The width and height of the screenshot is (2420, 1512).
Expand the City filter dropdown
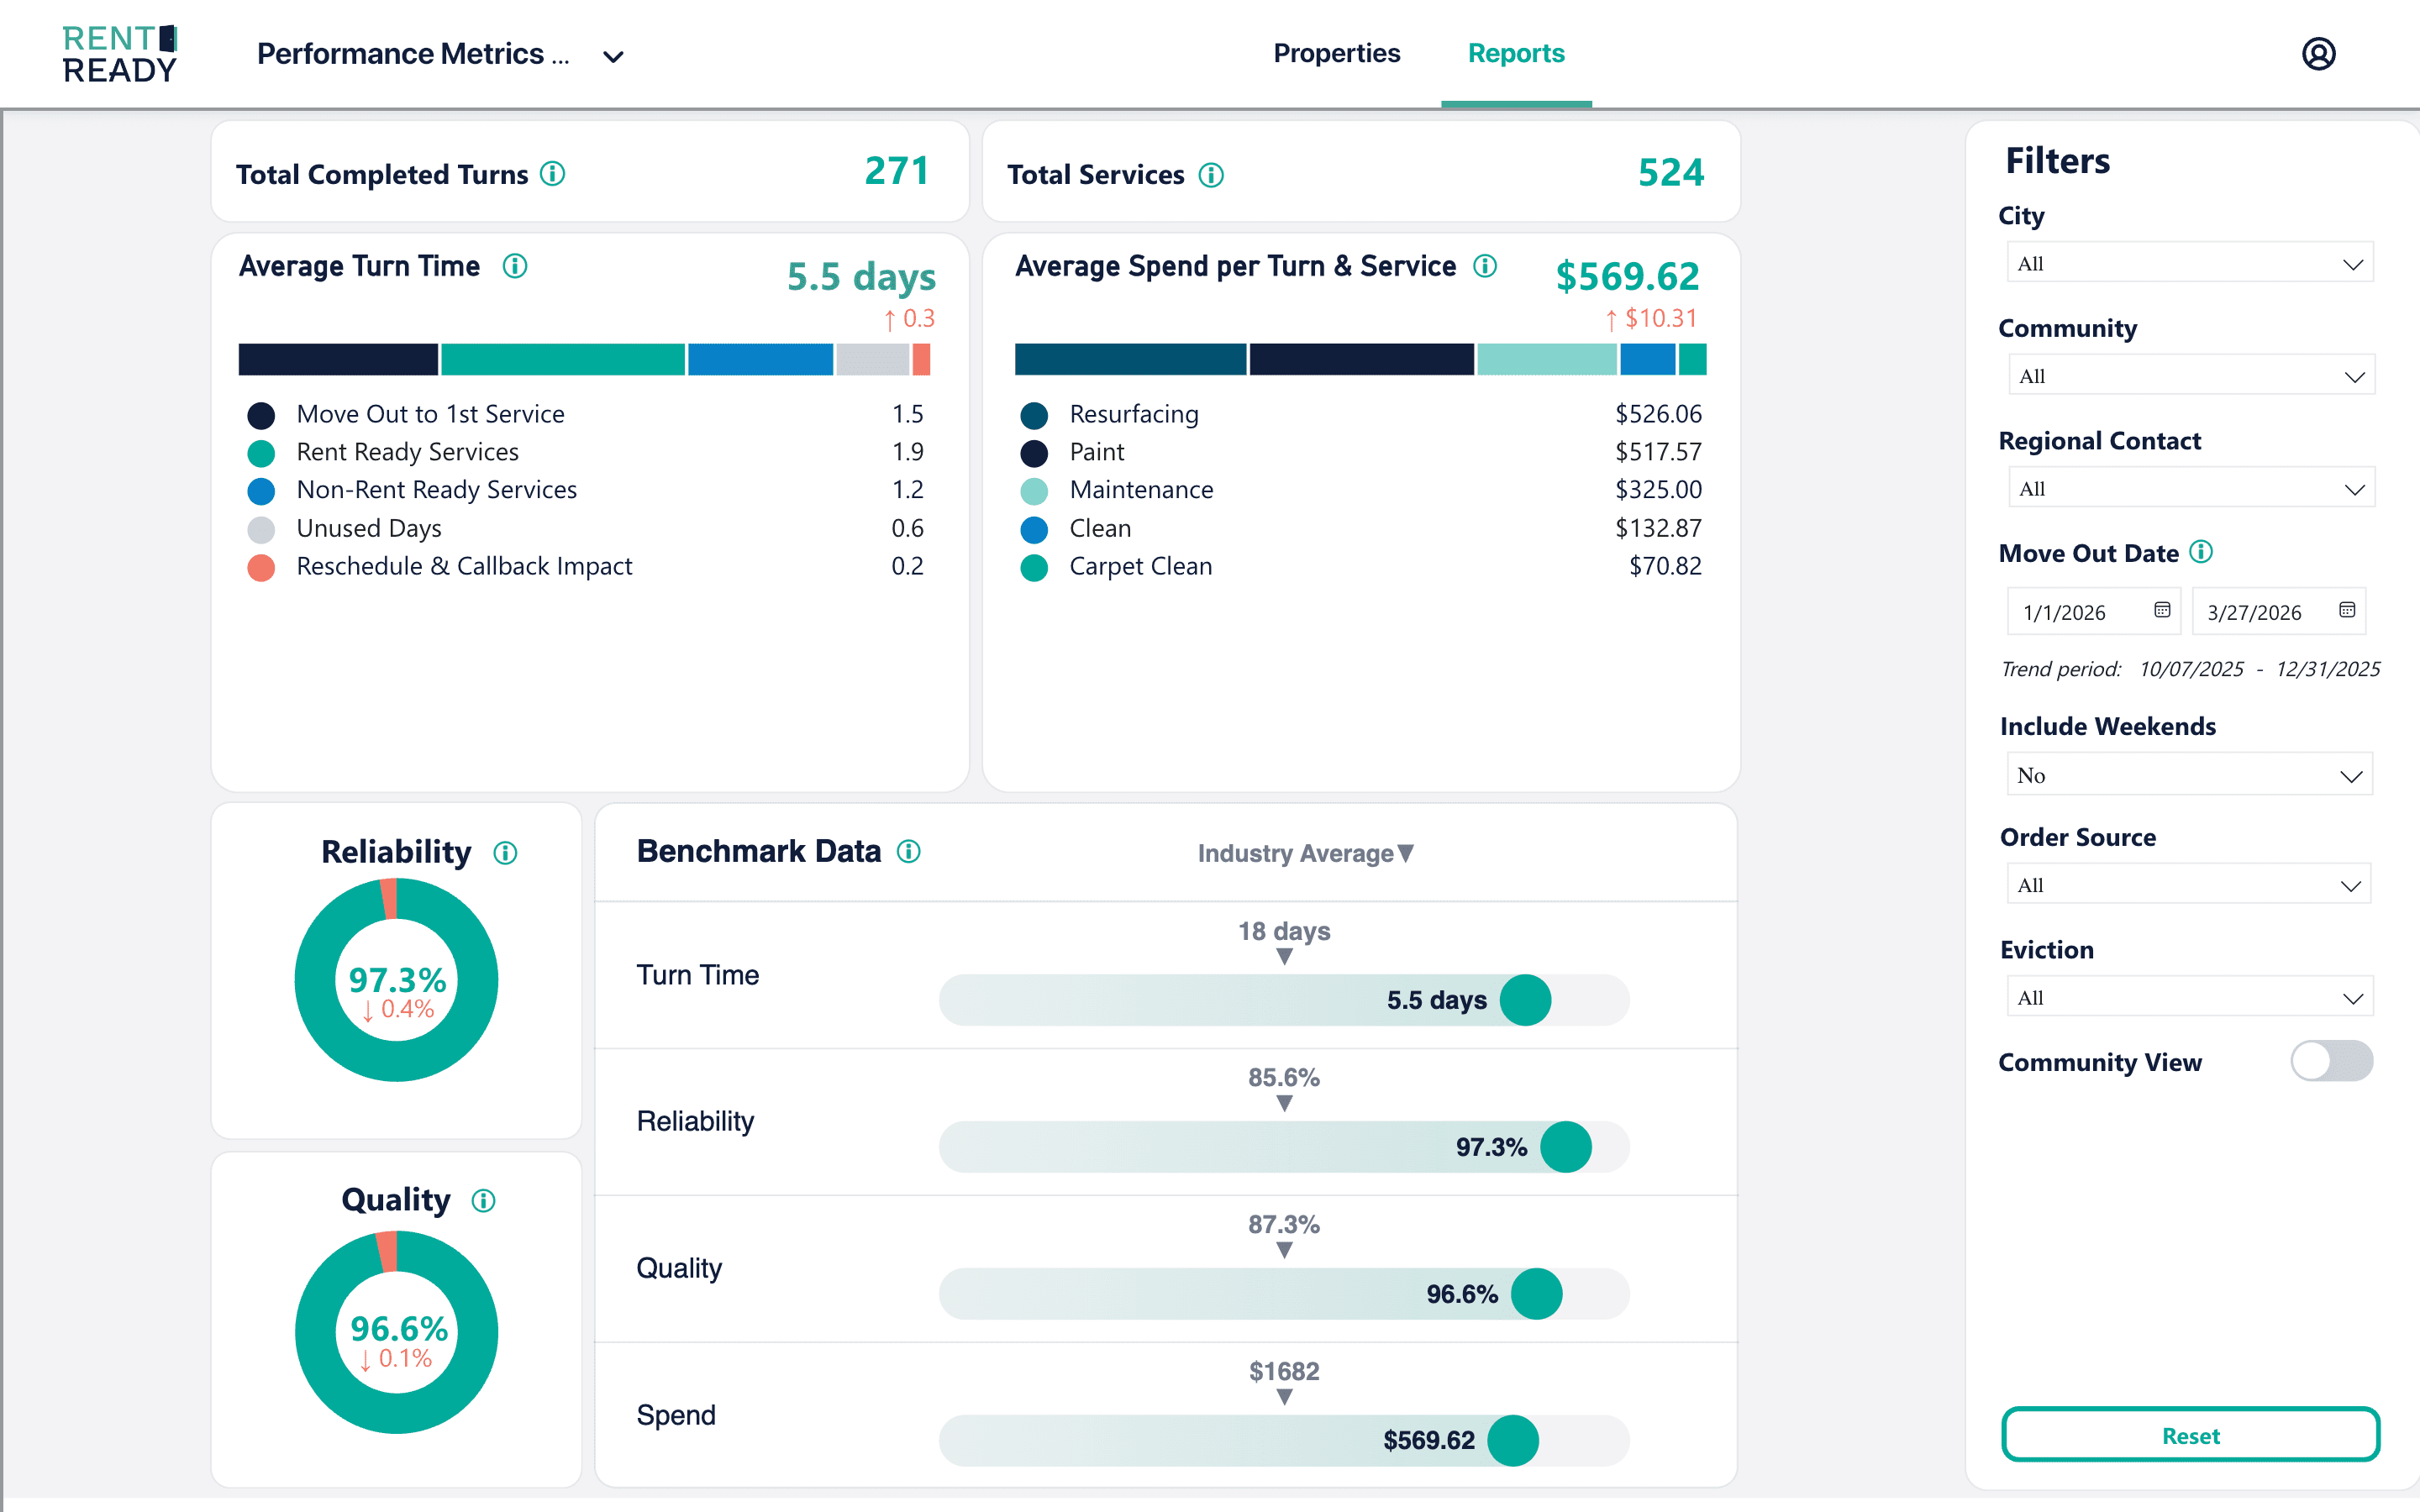click(x=2189, y=262)
